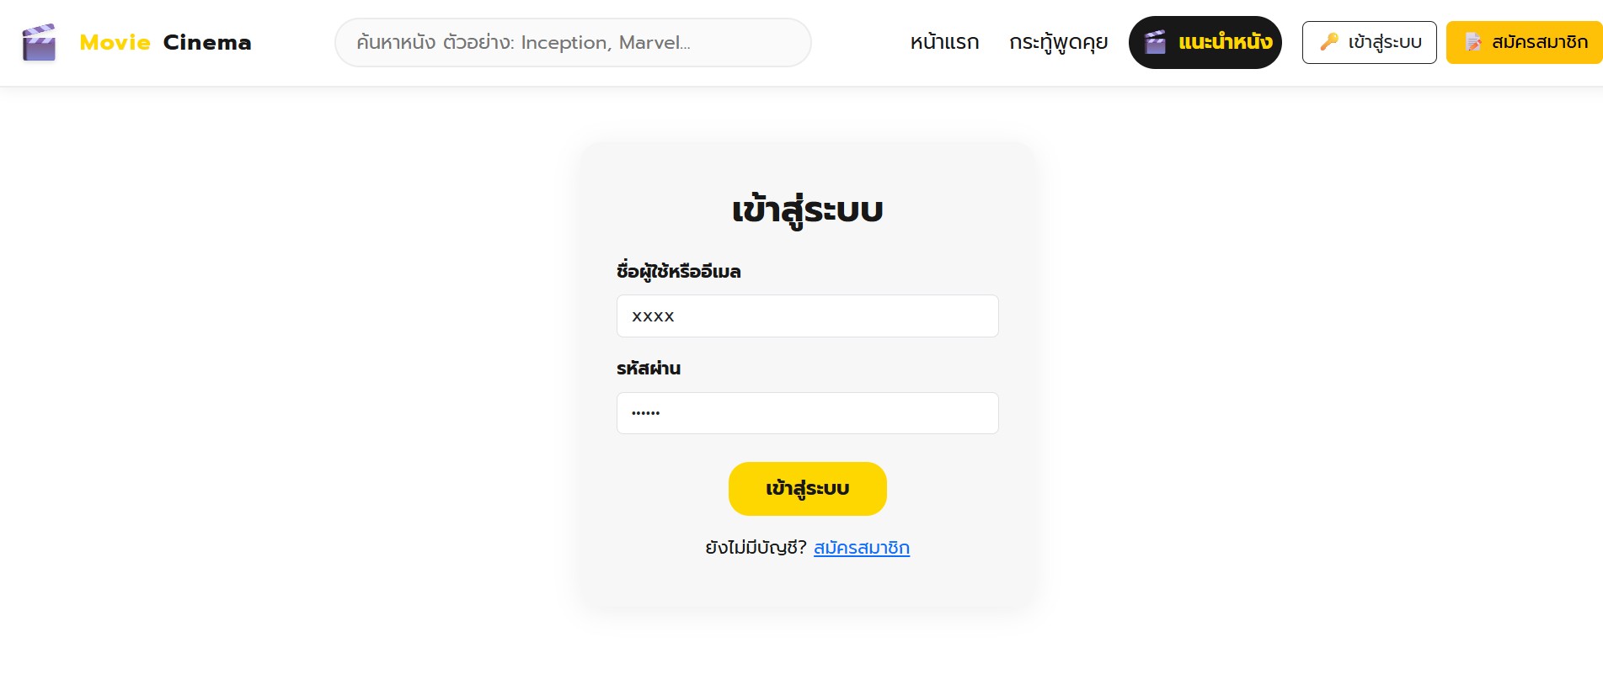Click the รหัสผ่าน field label
The height and width of the screenshot is (690, 1603).
649,368
